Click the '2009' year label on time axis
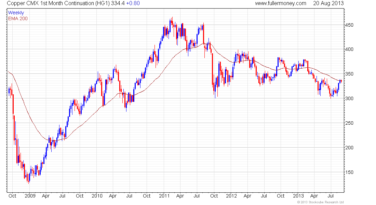Viewport: 376px width, 205px height. 30,196
